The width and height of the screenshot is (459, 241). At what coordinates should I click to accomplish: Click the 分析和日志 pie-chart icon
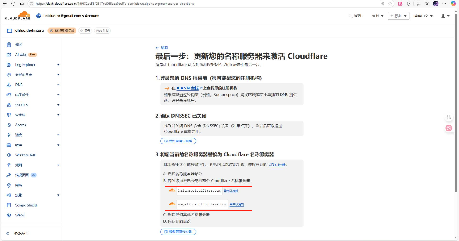[x=9, y=75]
